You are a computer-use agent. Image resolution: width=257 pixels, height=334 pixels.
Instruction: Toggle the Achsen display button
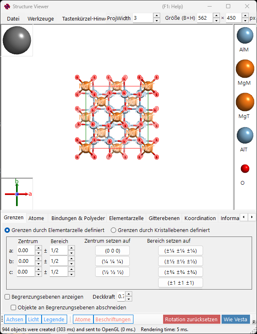[x=15, y=319]
